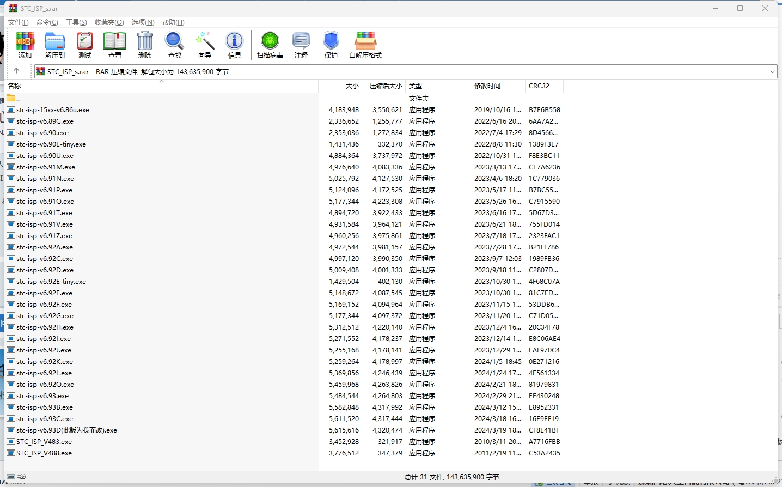Open the 收藏夹(O) menu
The image size is (782, 487).
[109, 22]
